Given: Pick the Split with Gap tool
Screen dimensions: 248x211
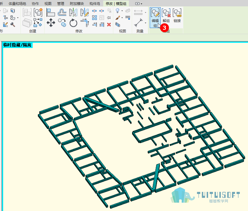Looking at the screenshot, I should pos(101,11).
